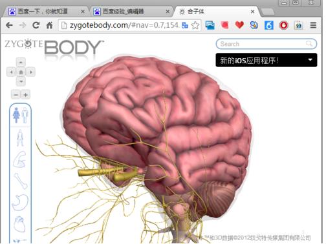Click the Search input field
The image size is (326, 244).
click(x=266, y=44)
